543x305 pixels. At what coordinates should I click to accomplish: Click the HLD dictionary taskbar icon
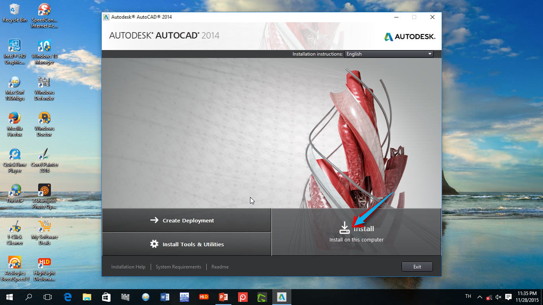click(x=204, y=297)
